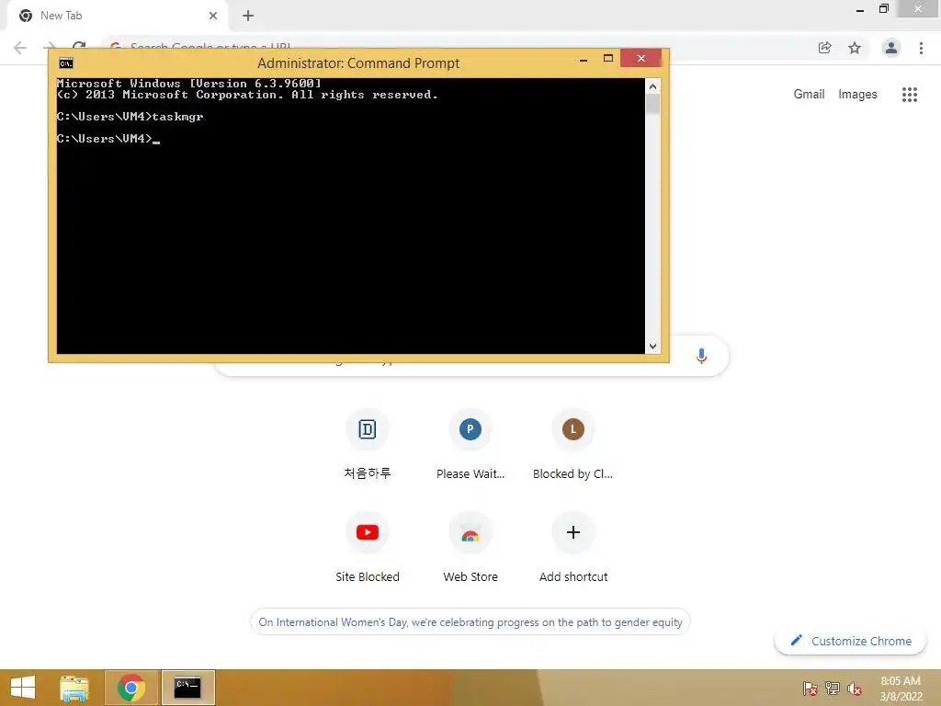Open a new Chrome tab with plus
This screenshot has height=706, width=941.
tap(248, 16)
